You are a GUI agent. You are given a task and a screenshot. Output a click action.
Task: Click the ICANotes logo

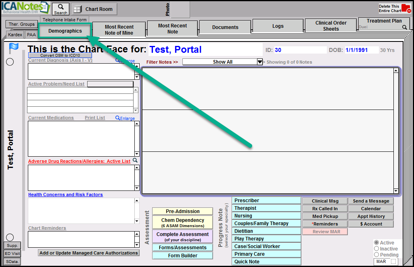[x=25, y=8]
